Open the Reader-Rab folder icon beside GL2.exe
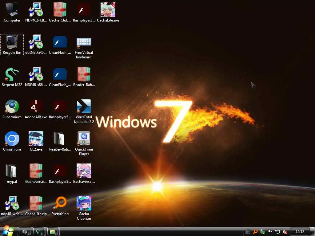Screen dimensions: 315x236 (x=60, y=141)
